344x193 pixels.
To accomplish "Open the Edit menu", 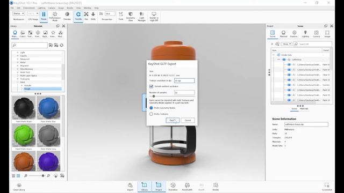I will point(18,8).
